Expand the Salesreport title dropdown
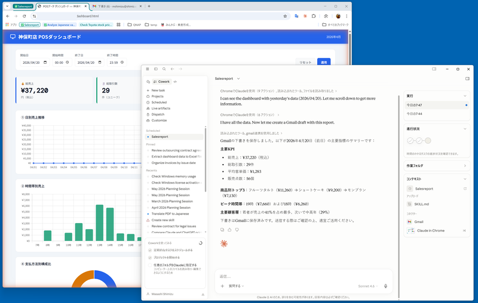The height and width of the screenshot is (303, 478). [238, 79]
